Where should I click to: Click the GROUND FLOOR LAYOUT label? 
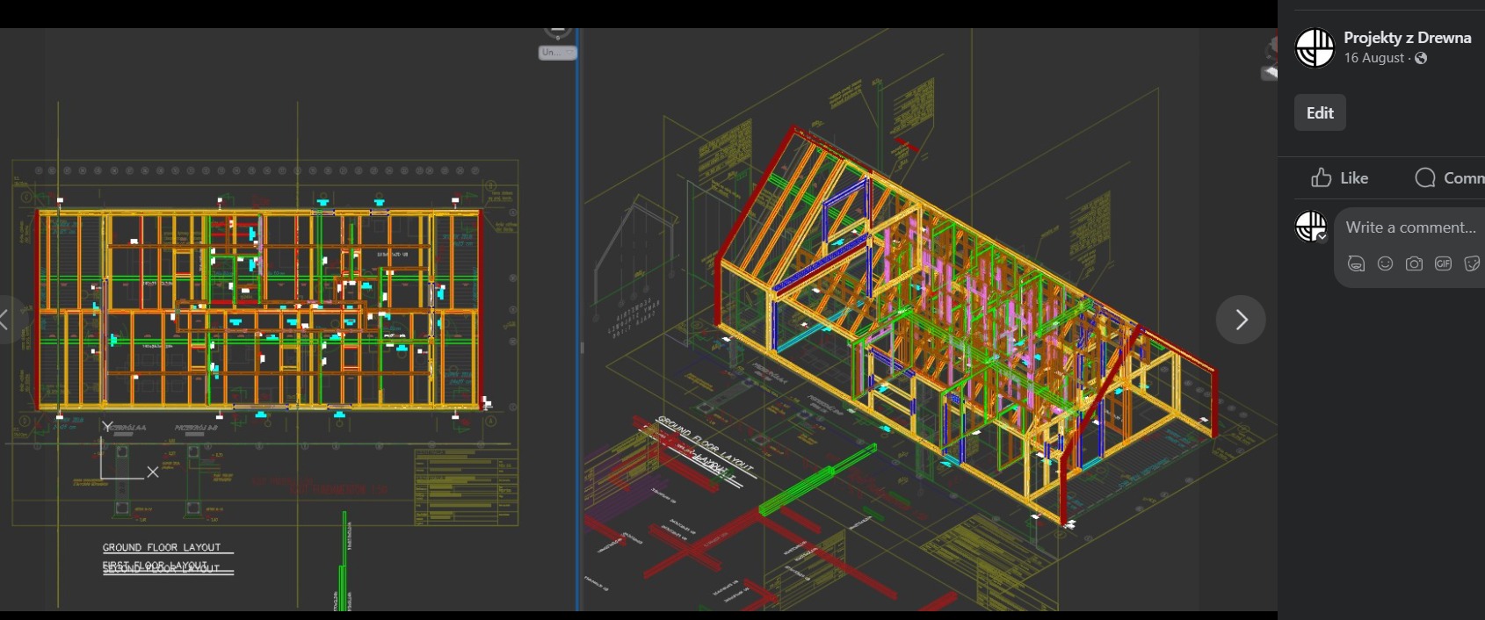162,547
